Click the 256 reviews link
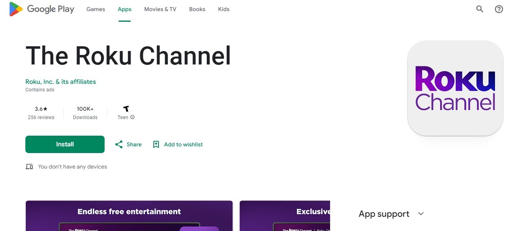The image size is (510, 231). pos(41,117)
